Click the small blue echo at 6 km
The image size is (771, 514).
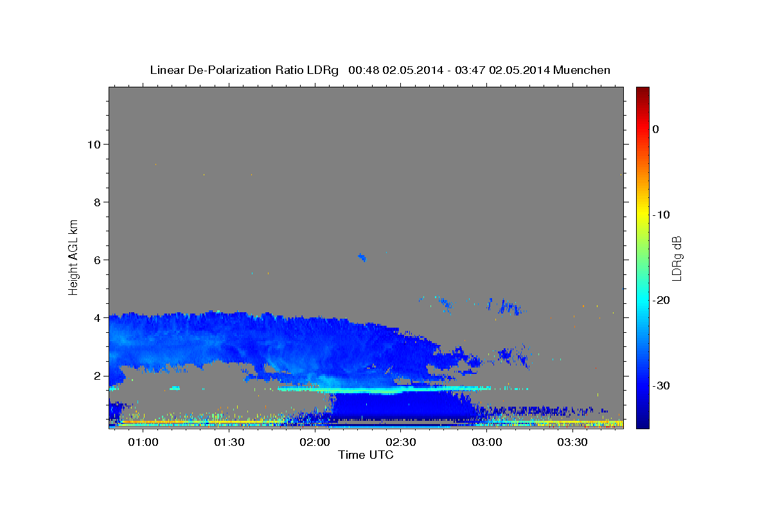pos(362,258)
